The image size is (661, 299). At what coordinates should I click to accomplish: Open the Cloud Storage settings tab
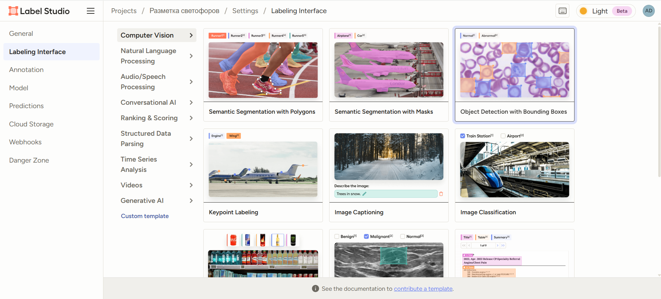[x=31, y=124]
